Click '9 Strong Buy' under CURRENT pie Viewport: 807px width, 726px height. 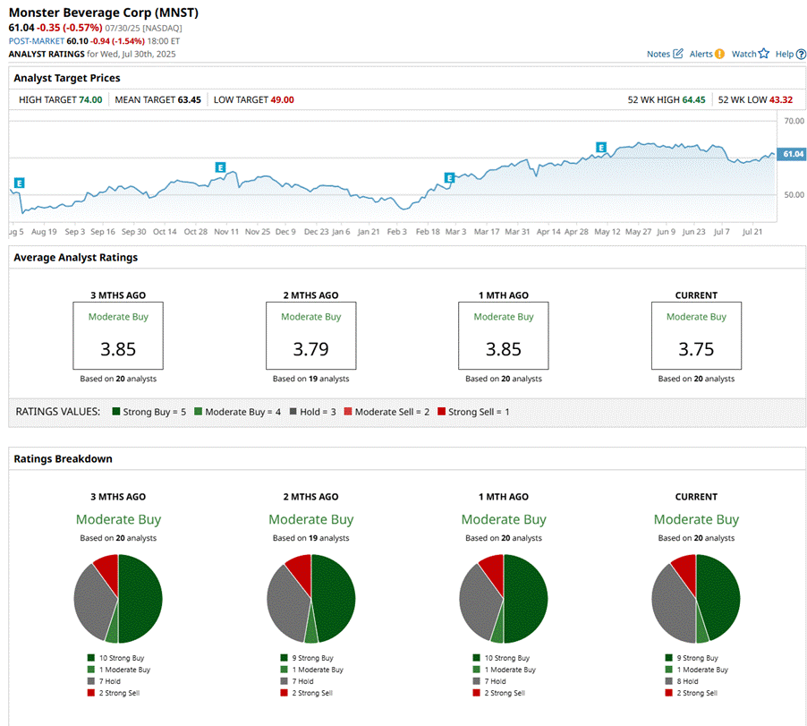tap(692, 658)
